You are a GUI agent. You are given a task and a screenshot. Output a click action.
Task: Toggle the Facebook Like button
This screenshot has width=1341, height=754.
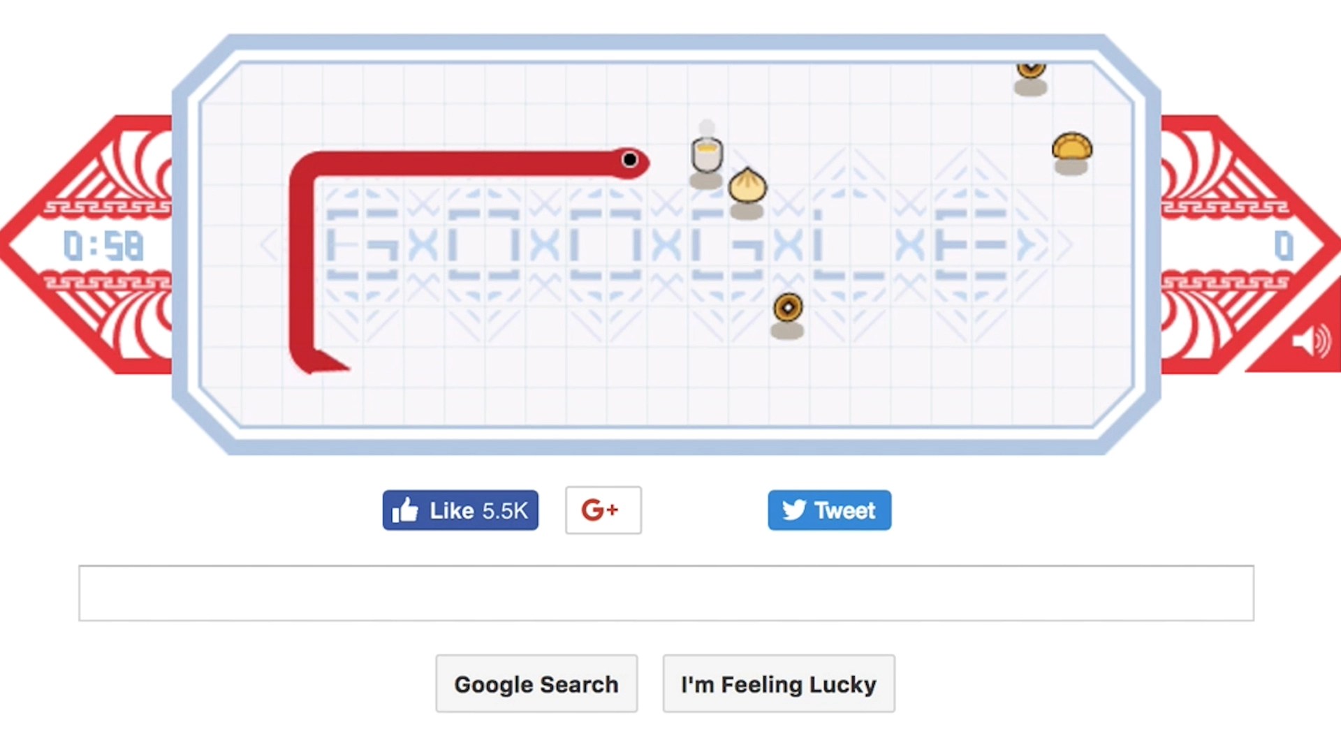460,511
